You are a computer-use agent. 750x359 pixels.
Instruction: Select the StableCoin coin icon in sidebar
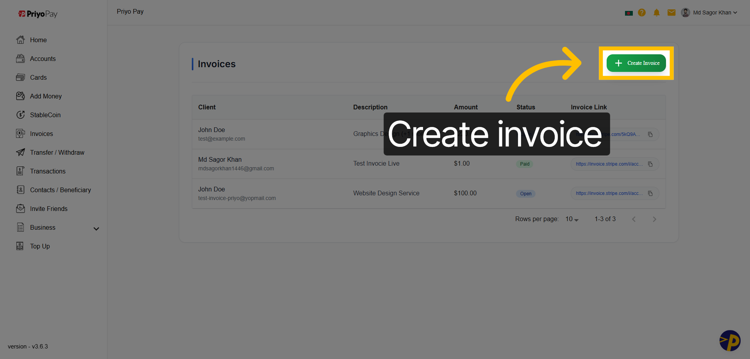pyautogui.click(x=21, y=115)
